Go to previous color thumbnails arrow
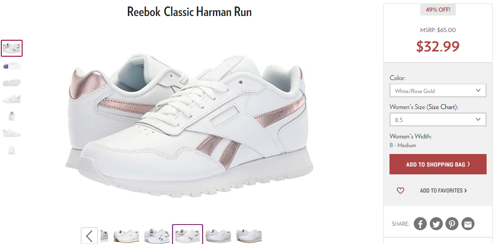Screen dimensions: 494x244 tap(89, 235)
